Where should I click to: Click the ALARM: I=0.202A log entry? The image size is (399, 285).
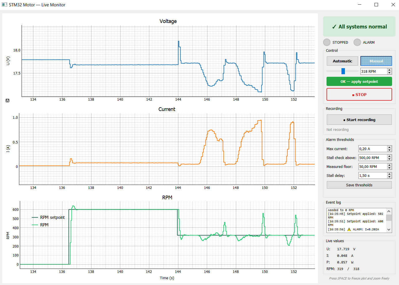[x=353, y=229]
